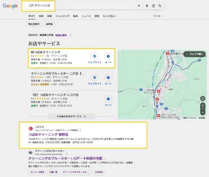Screen dimensions: 209x177
Task: Open クリーニングのブルースター 八戸・十和田 result
Action: pos(67,158)
